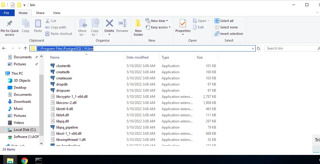Click Select none in the ribbon
Image resolution: width=320 pixels, height=164 pixels.
[x=226, y=27]
